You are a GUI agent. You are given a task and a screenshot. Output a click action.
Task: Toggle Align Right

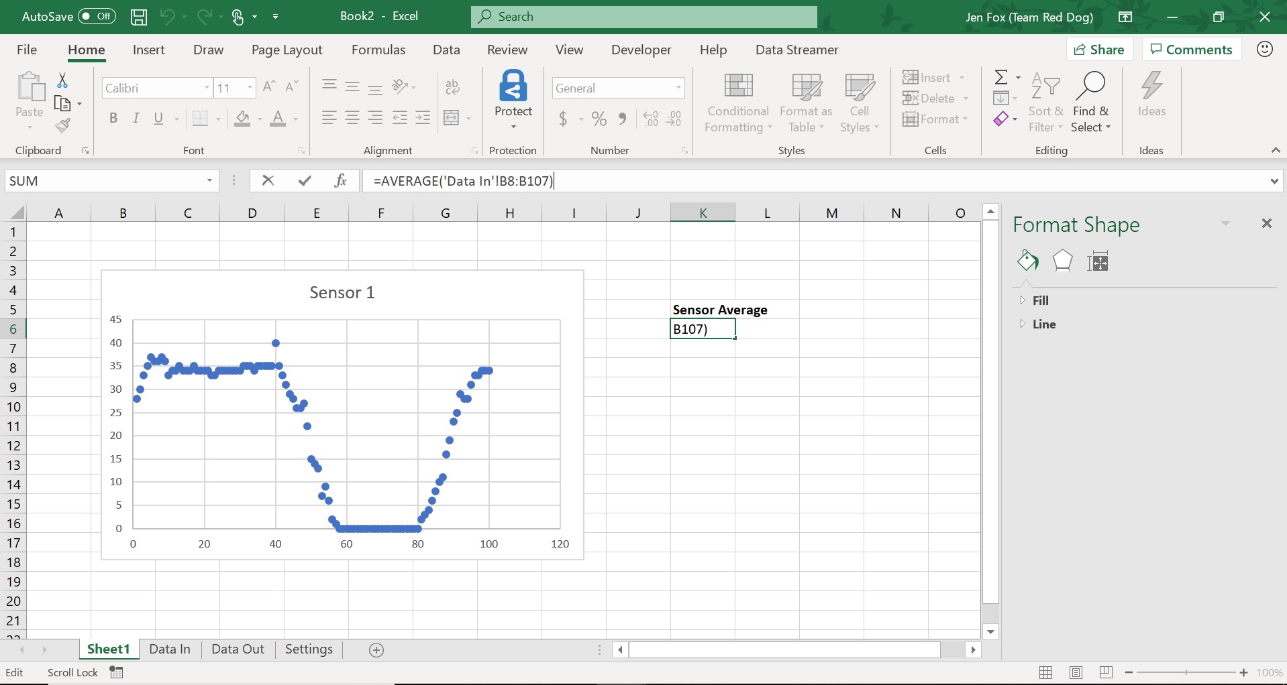[376, 119]
